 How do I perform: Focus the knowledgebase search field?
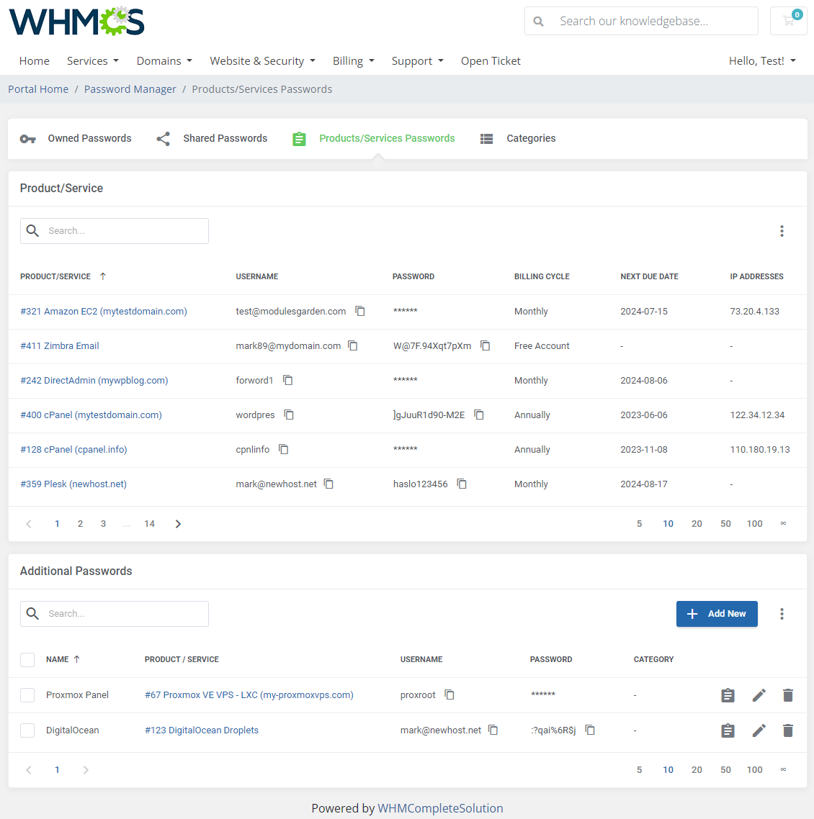click(x=642, y=21)
